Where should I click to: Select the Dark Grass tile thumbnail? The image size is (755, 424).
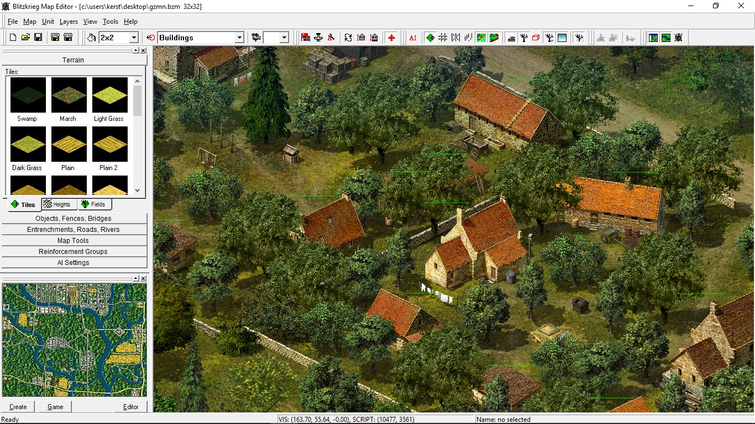(28, 144)
